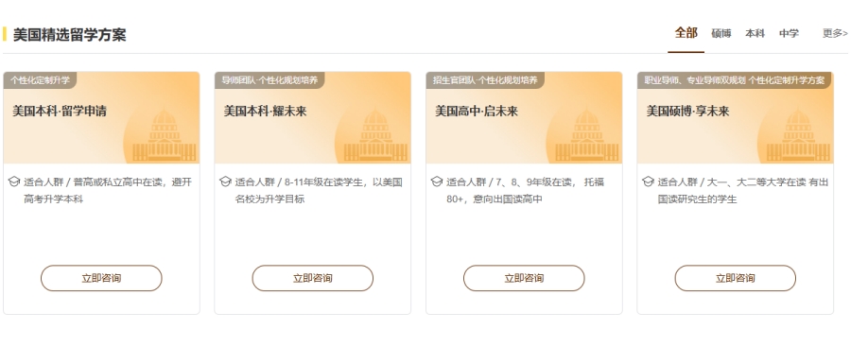Switch to the 硕博 tab
Screen dimensions: 851x364
pyautogui.click(x=721, y=34)
